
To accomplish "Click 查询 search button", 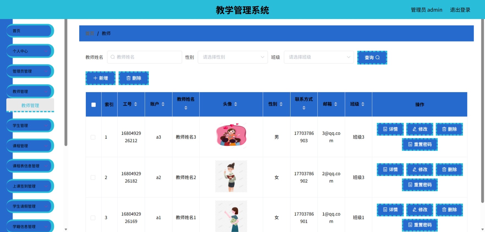I will tap(372, 57).
